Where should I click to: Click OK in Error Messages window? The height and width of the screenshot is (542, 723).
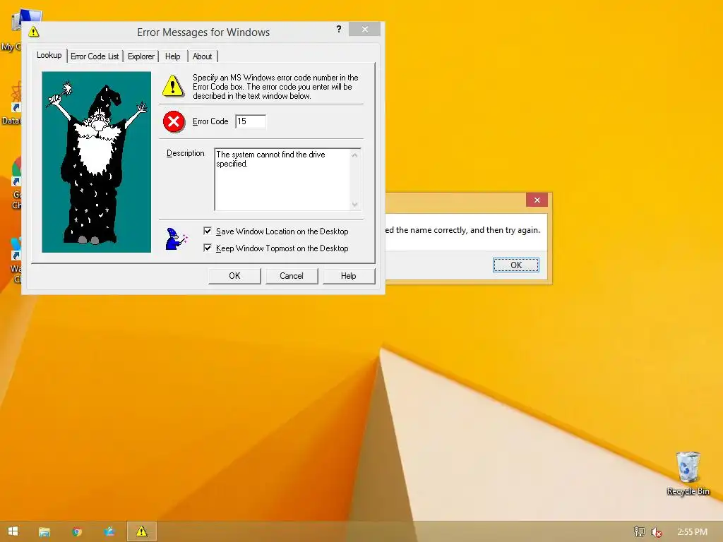point(234,276)
